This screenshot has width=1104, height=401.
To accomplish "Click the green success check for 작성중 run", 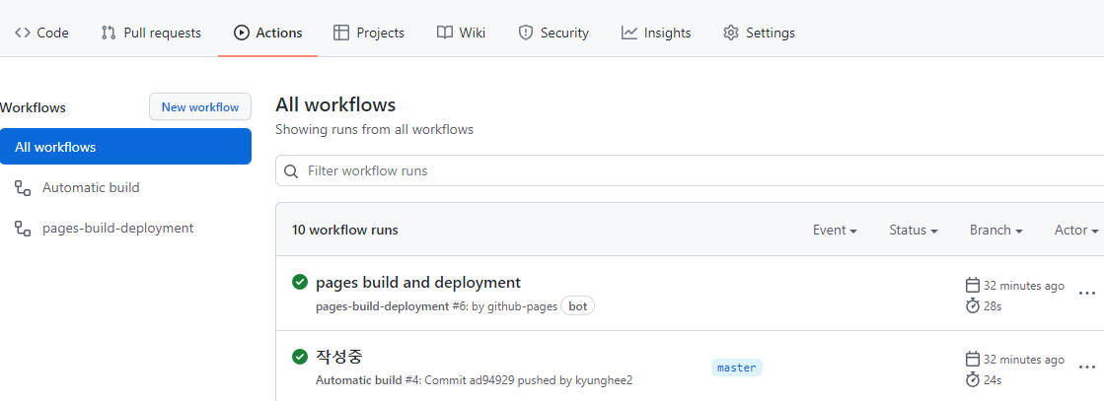I will click(300, 357).
